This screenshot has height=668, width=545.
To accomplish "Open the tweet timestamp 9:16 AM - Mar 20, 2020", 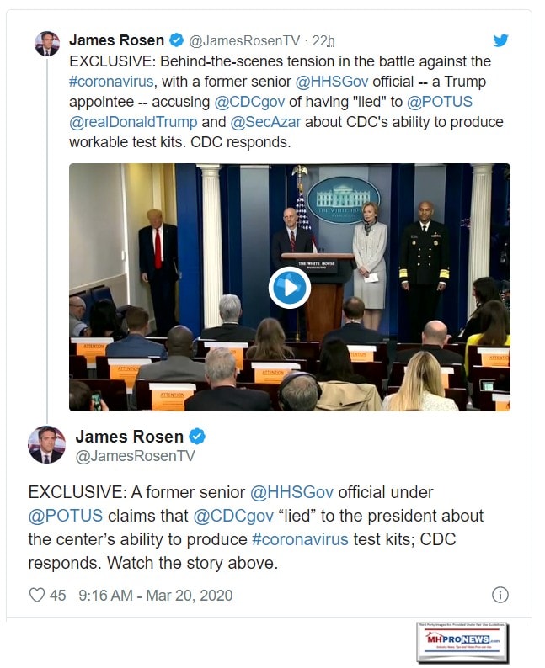I will click(155, 595).
